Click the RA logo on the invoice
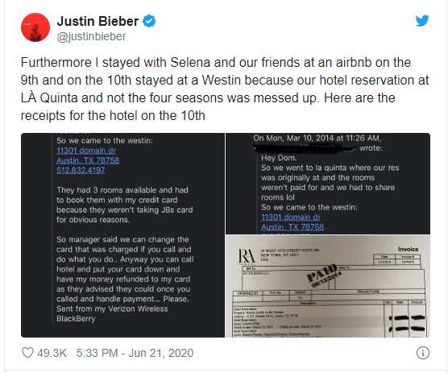The width and height of the screenshot is (448, 373). click(x=247, y=256)
